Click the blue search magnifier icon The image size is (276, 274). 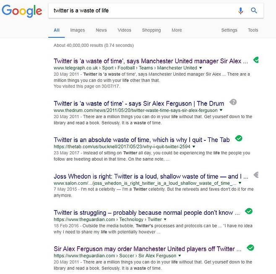[254, 11]
